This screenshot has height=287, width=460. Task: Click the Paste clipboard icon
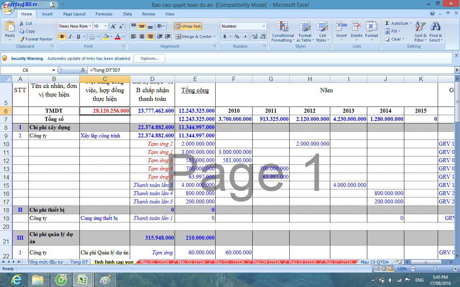pyautogui.click(x=10, y=27)
